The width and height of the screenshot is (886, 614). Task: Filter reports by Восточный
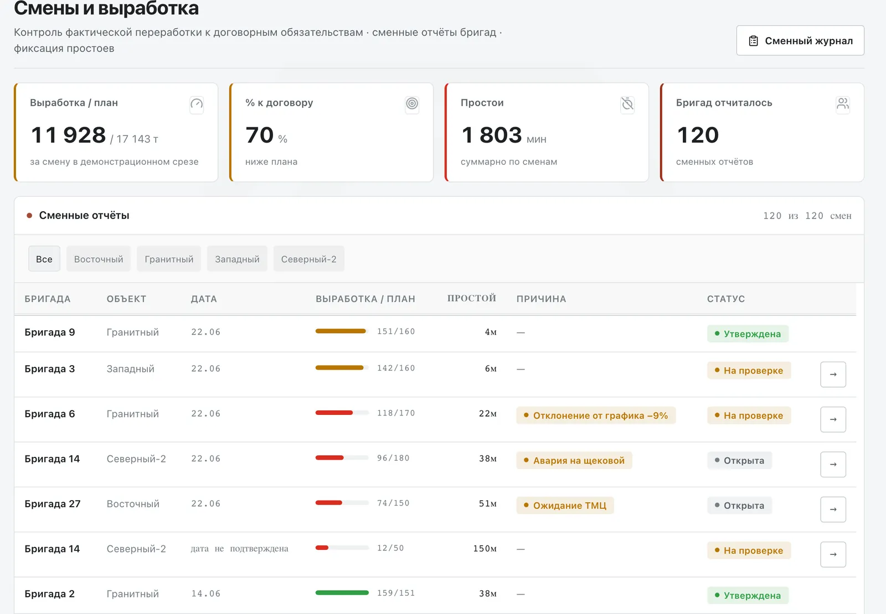(99, 259)
